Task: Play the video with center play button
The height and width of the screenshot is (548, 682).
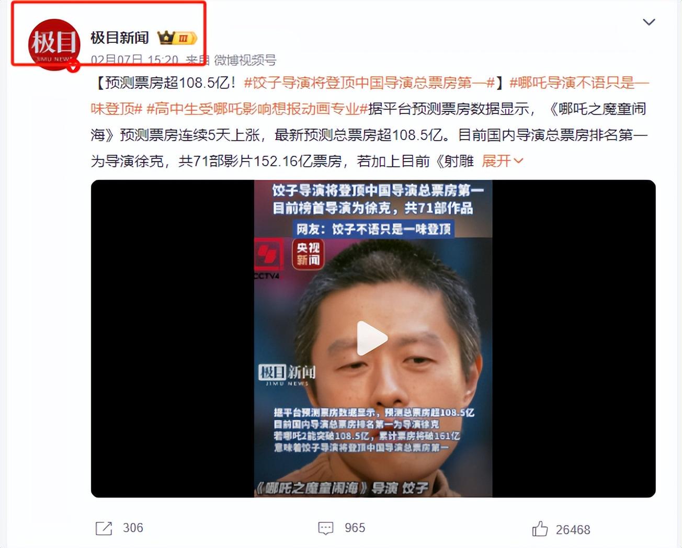Action: (x=372, y=338)
